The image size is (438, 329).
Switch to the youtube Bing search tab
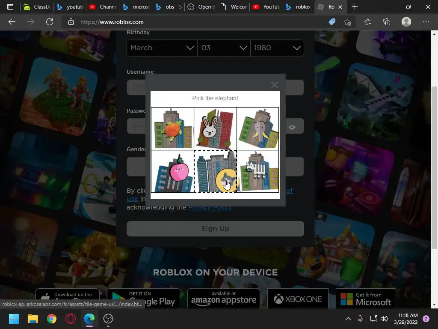71,7
